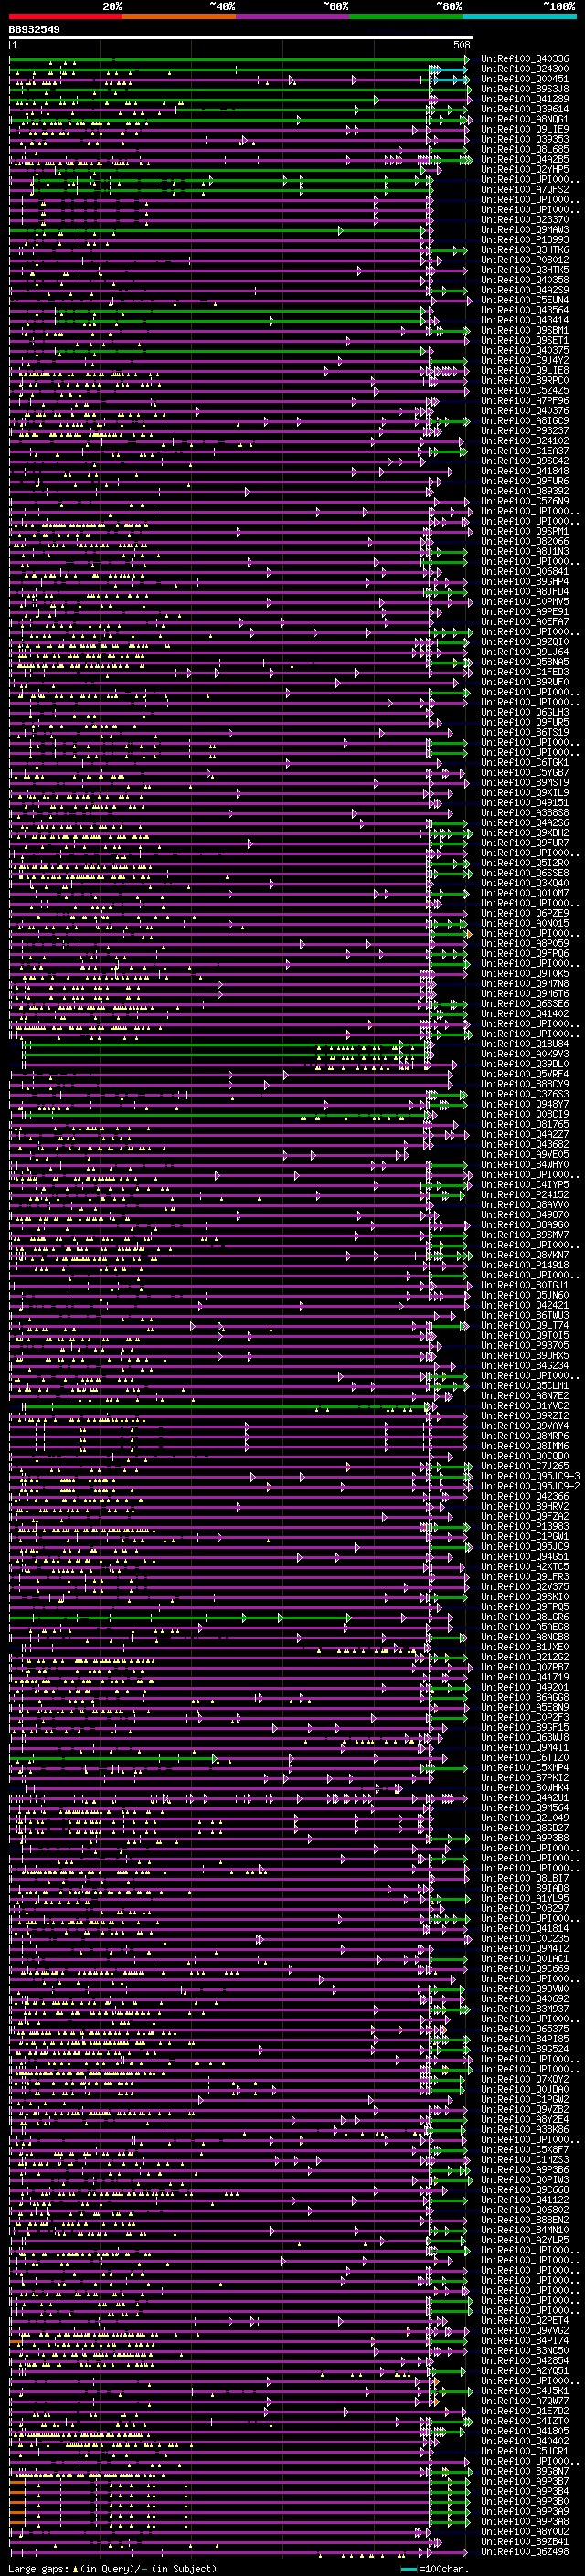Select the UniRef100_Q39DL0 row label

525,1063
